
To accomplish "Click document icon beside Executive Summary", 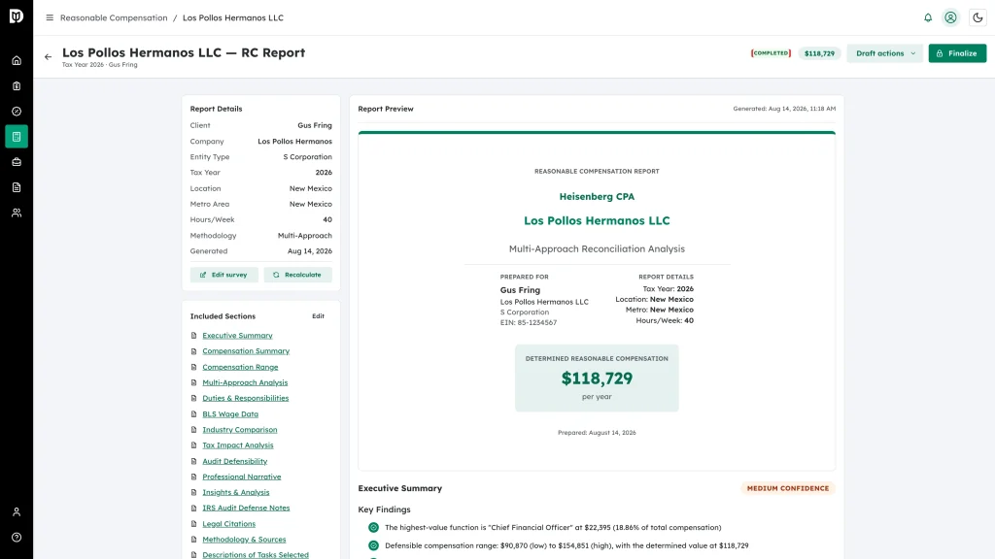I will point(193,335).
